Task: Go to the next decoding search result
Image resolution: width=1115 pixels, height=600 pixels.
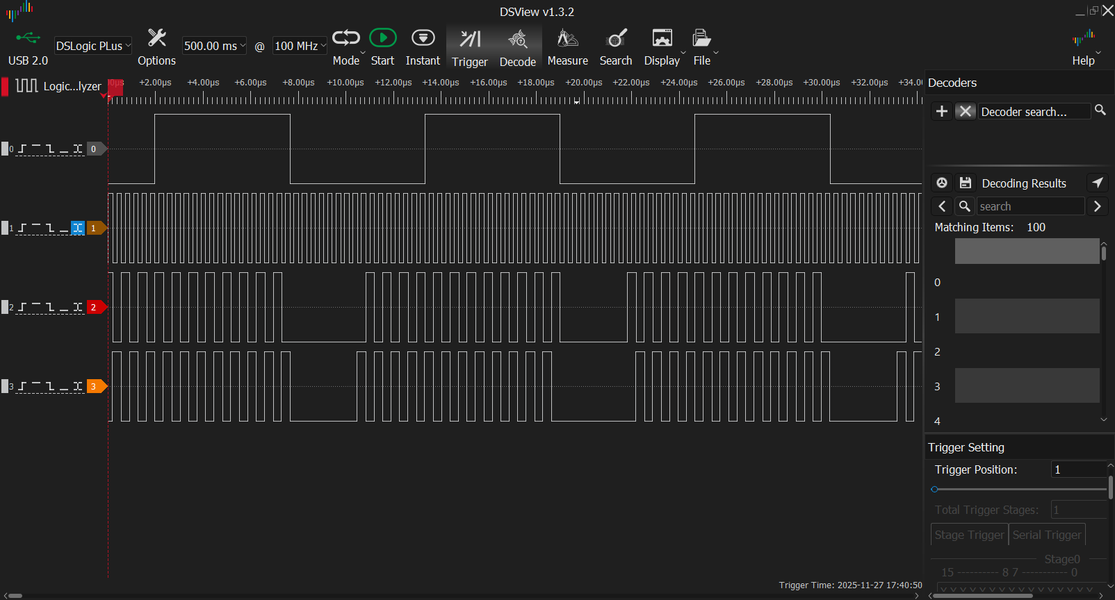Action: (1098, 206)
